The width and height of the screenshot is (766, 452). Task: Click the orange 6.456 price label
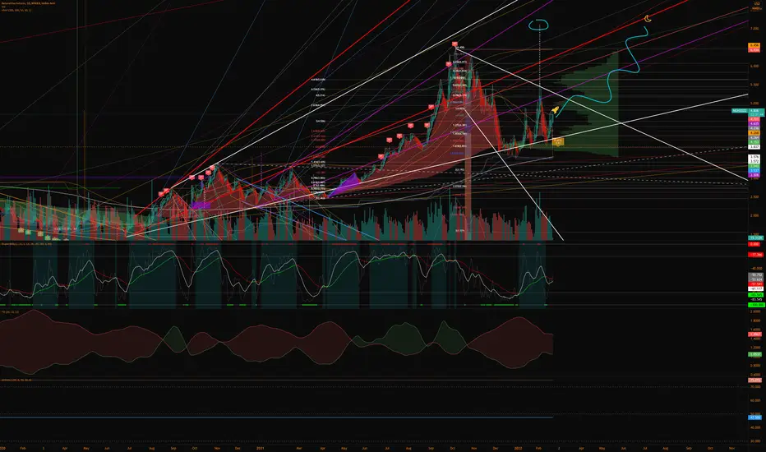754,45
